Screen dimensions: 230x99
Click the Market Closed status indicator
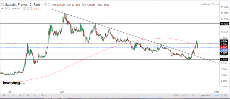210,4
